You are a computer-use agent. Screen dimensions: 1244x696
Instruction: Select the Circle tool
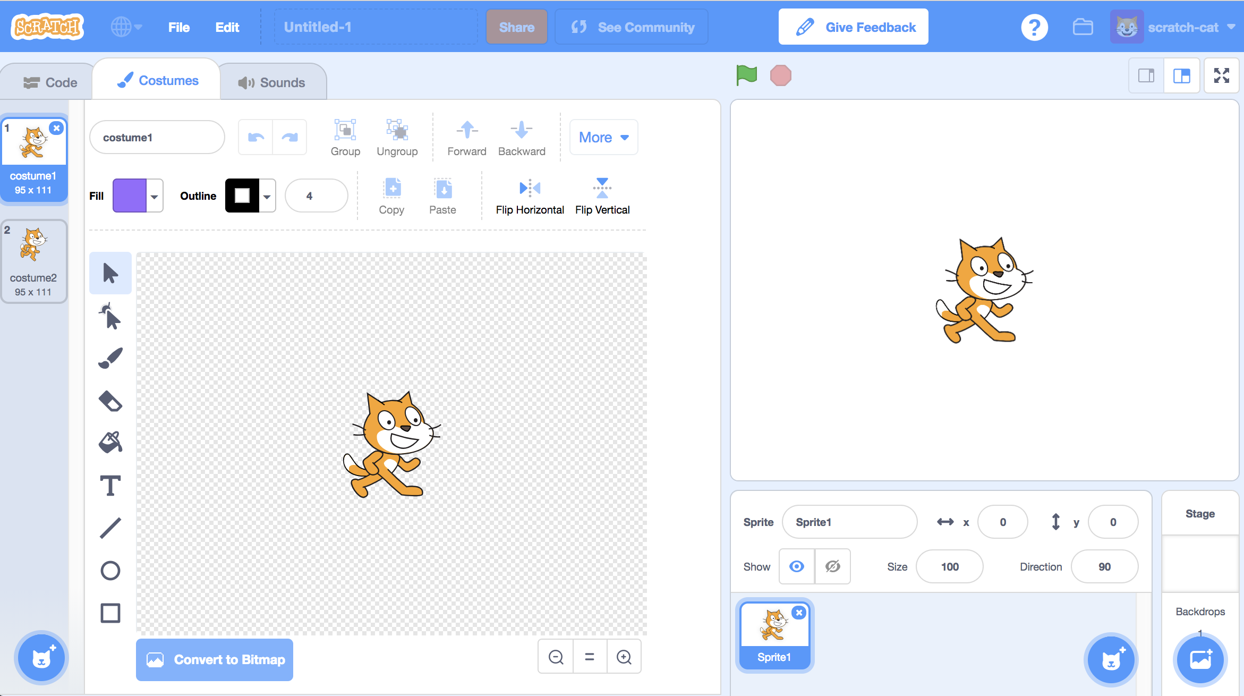click(110, 571)
